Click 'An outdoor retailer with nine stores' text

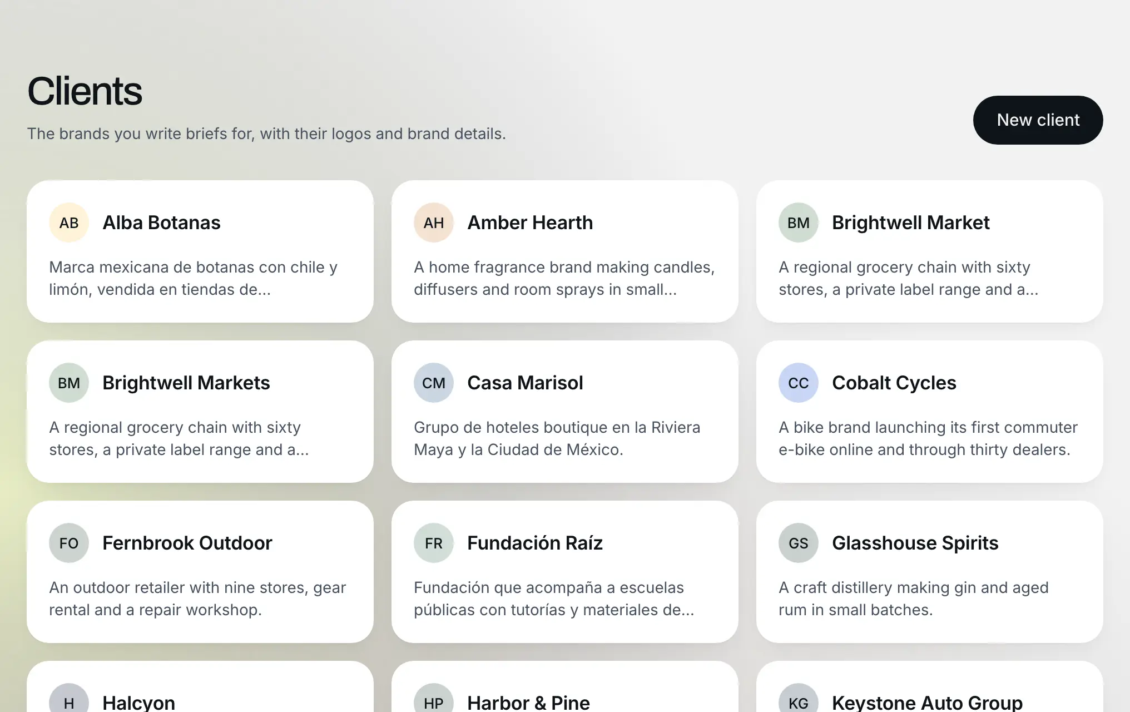(197, 599)
